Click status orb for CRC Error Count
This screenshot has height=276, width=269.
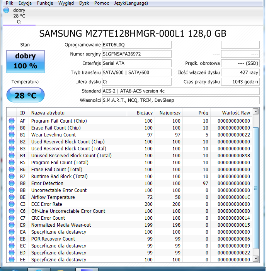[12, 218]
